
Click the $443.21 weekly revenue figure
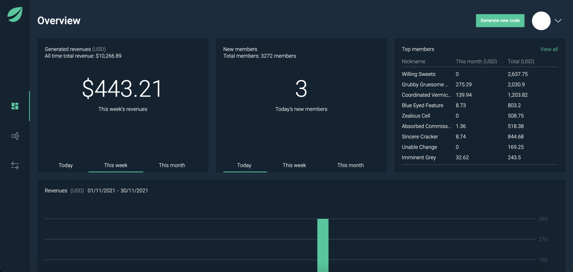tap(122, 89)
